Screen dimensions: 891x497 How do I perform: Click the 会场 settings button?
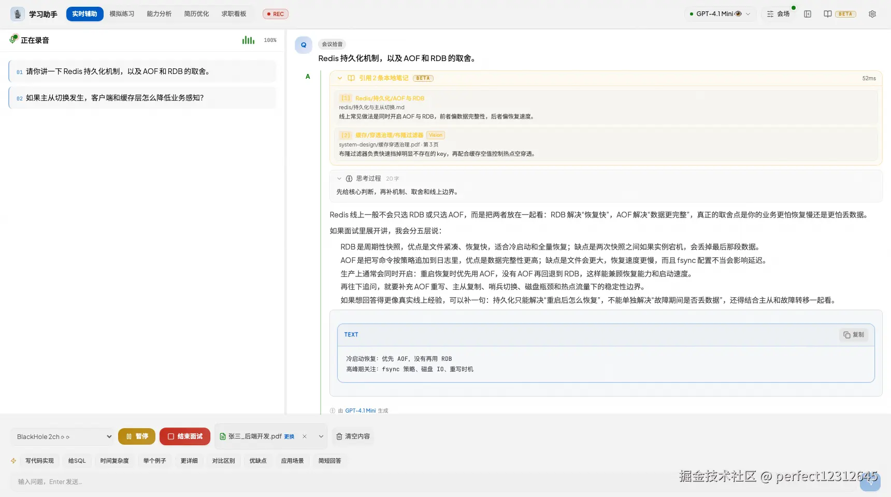[778, 14]
